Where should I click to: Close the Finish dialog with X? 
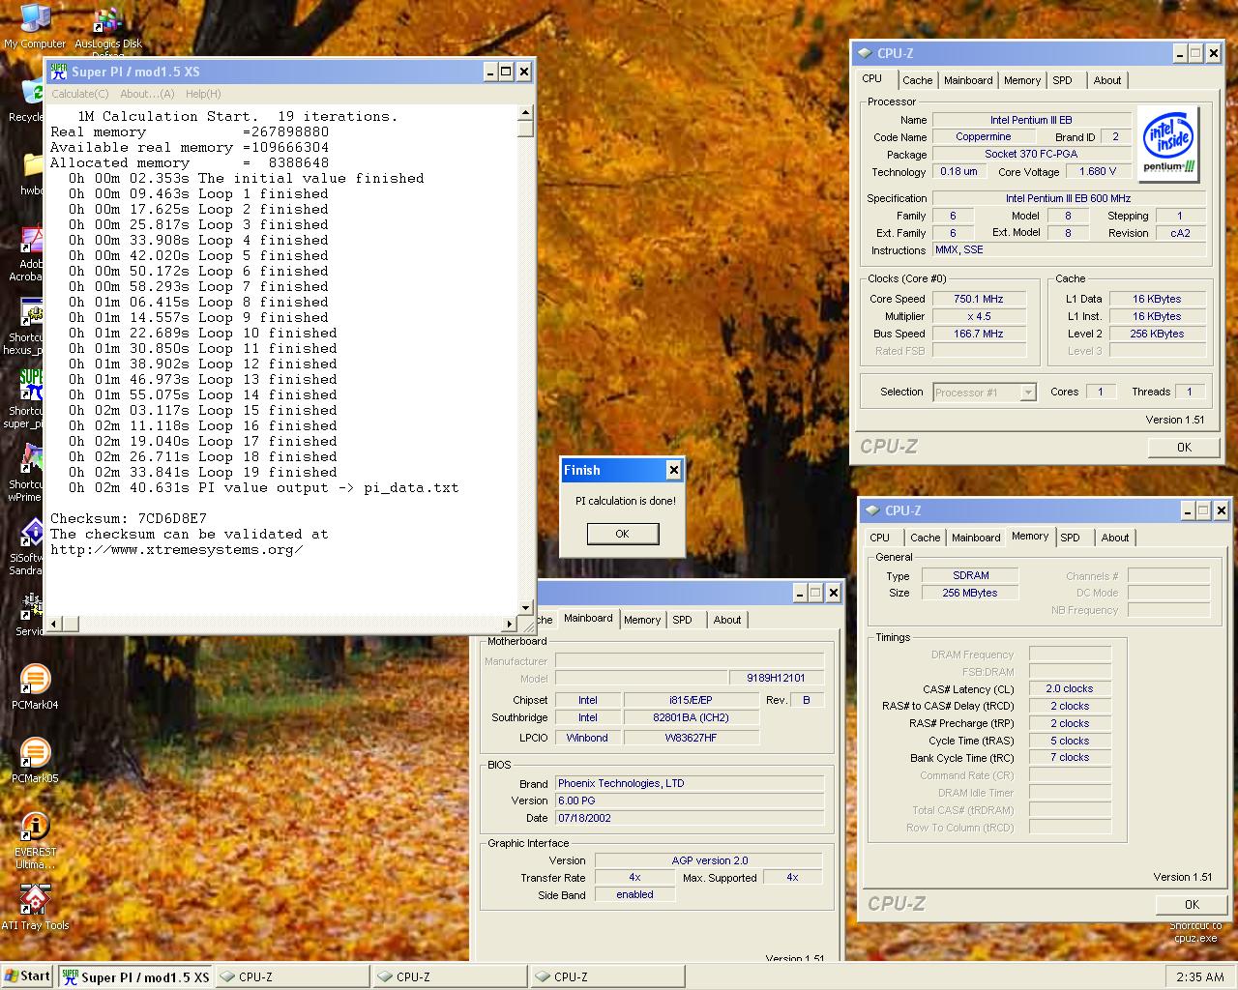(x=673, y=470)
